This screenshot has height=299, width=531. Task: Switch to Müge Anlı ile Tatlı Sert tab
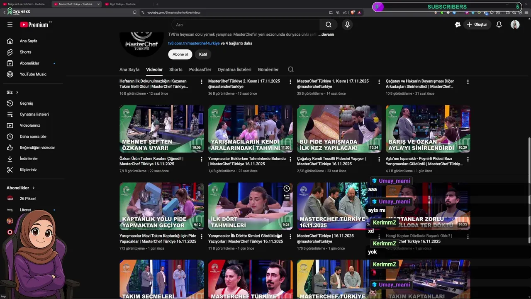(26, 4)
